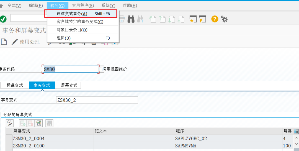The image size is (299, 151).
Task: Click the Insert Row icon
Action: click(x=23, y=123)
